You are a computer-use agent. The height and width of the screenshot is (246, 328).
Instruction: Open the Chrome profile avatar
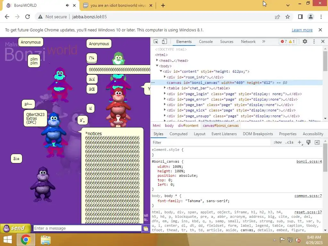pos(311,17)
